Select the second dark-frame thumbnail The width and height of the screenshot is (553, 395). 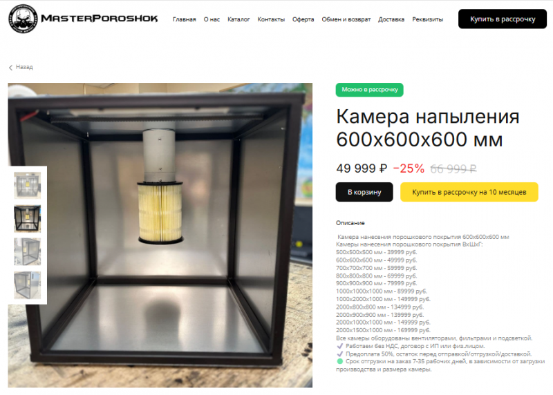coord(27,218)
